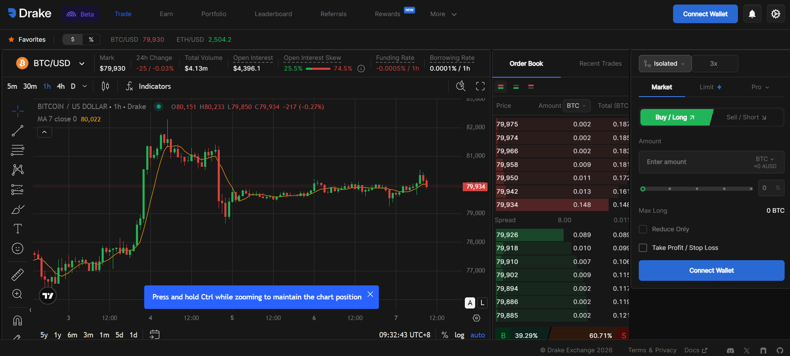The height and width of the screenshot is (356, 790).
Task: Select the ruler measure tool
Action: click(17, 275)
